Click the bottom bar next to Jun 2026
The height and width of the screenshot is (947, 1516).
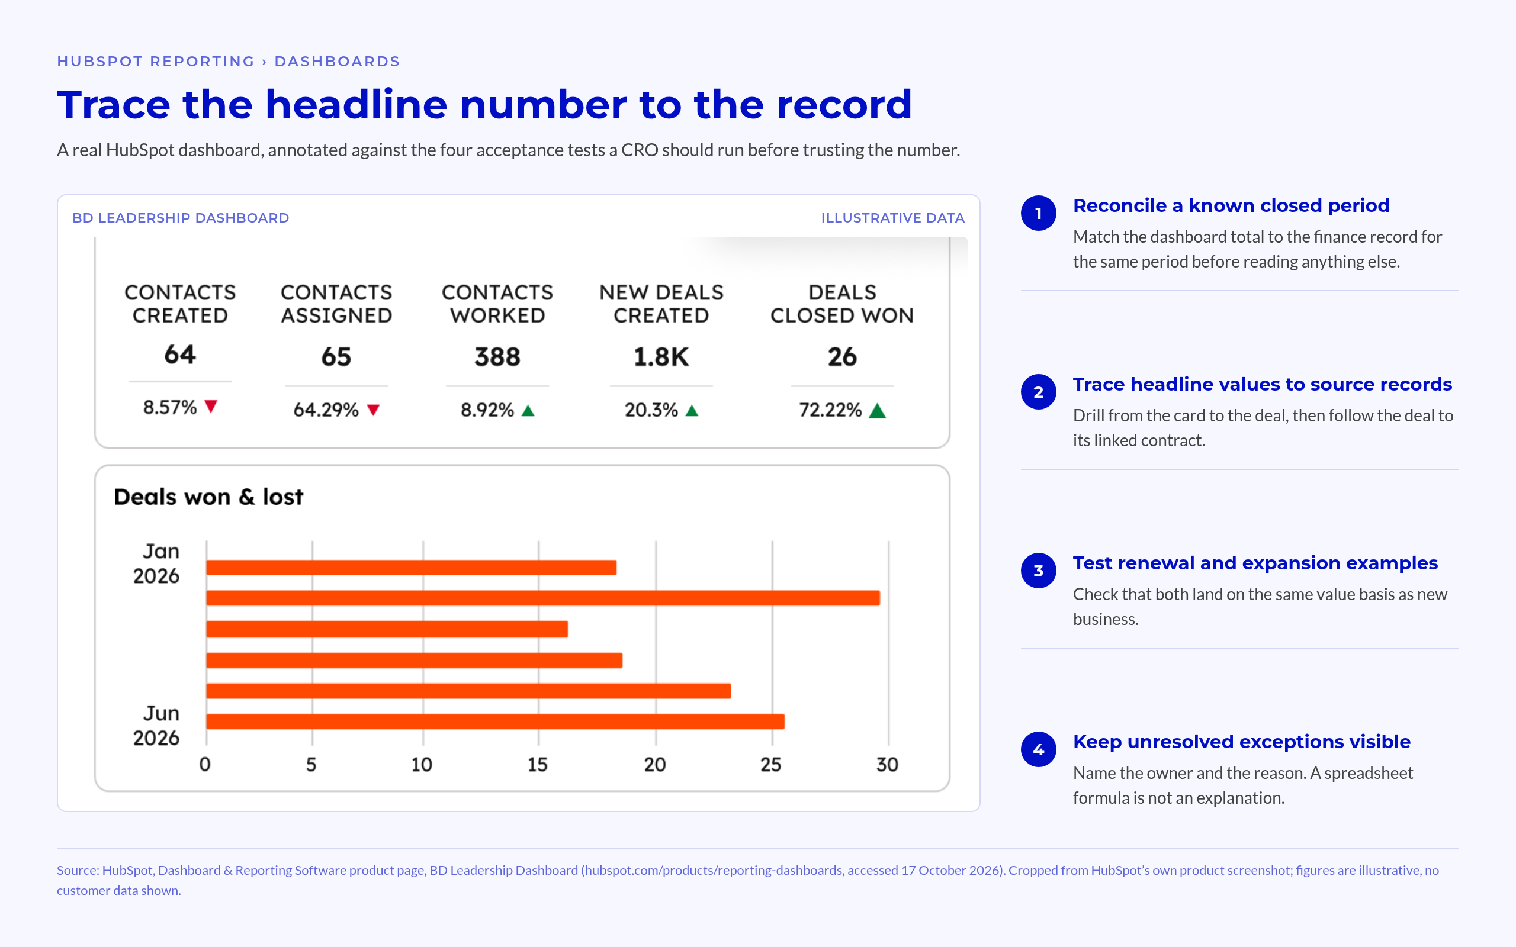pos(496,721)
